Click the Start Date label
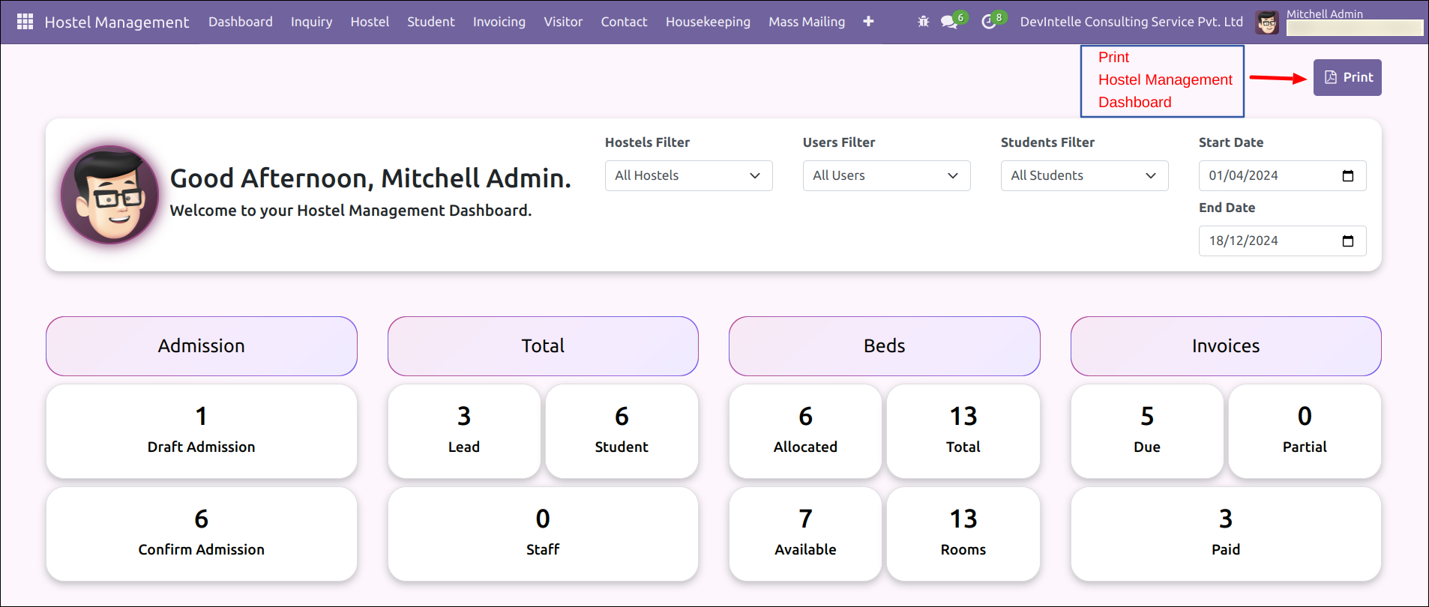 (x=1231, y=142)
